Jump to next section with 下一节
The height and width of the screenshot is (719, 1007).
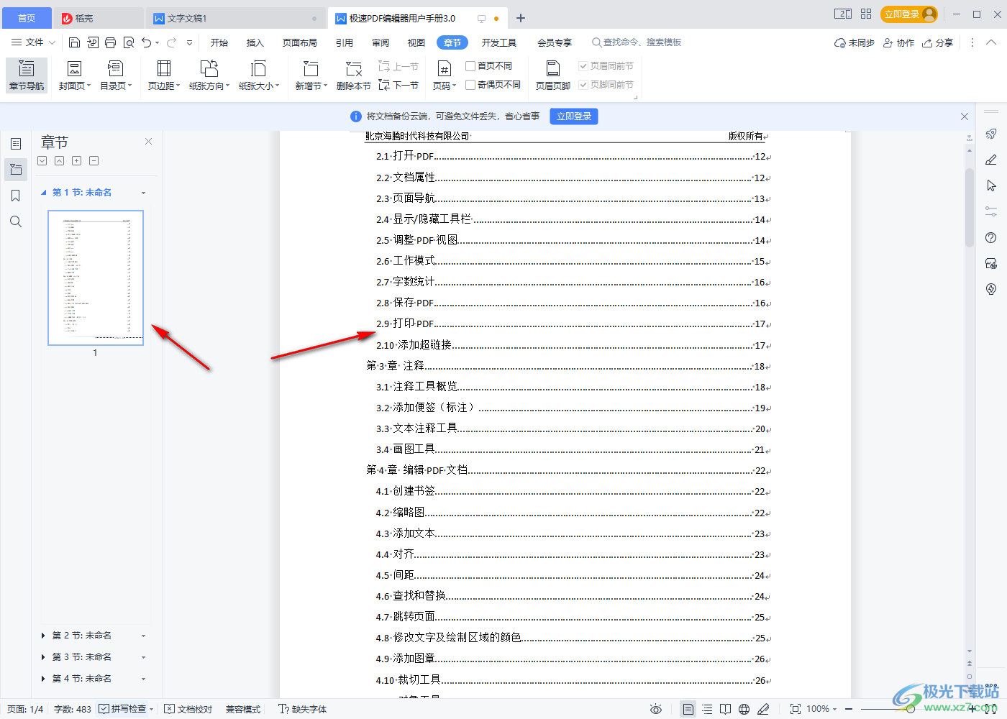399,85
